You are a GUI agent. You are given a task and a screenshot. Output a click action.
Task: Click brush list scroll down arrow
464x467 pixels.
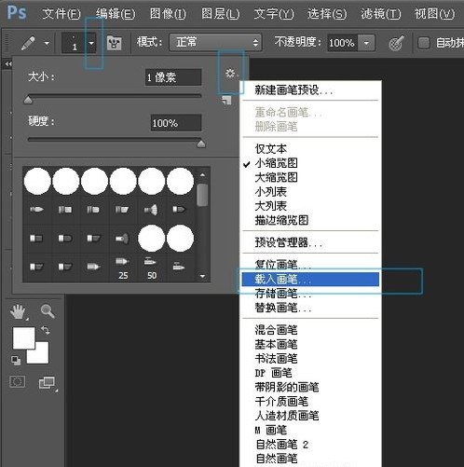pos(202,276)
